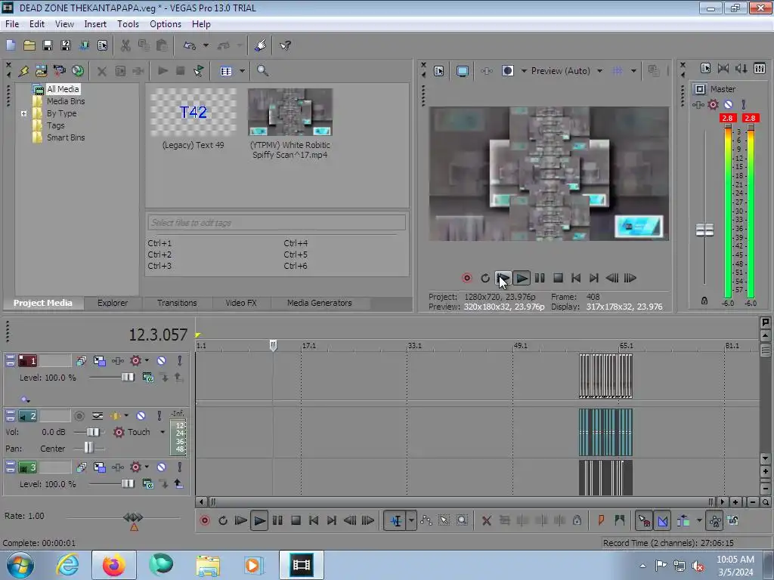Open the Undo history dropdown arrow
The image size is (774, 580).
[206, 45]
